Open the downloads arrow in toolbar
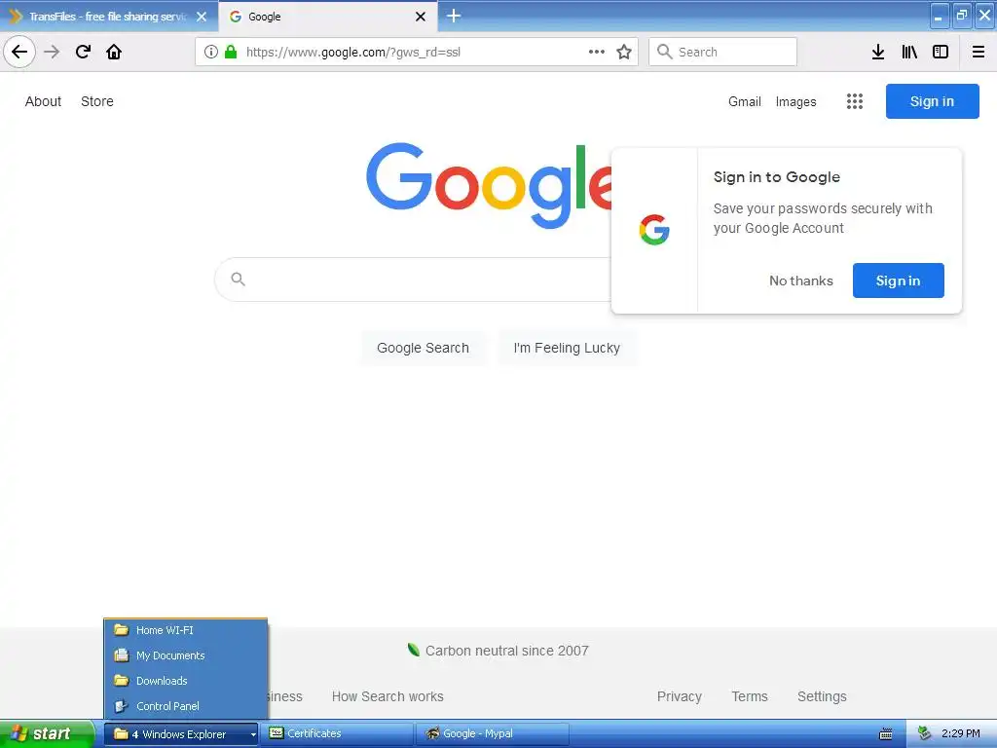Viewport: 997px width, 748px height. [878, 52]
